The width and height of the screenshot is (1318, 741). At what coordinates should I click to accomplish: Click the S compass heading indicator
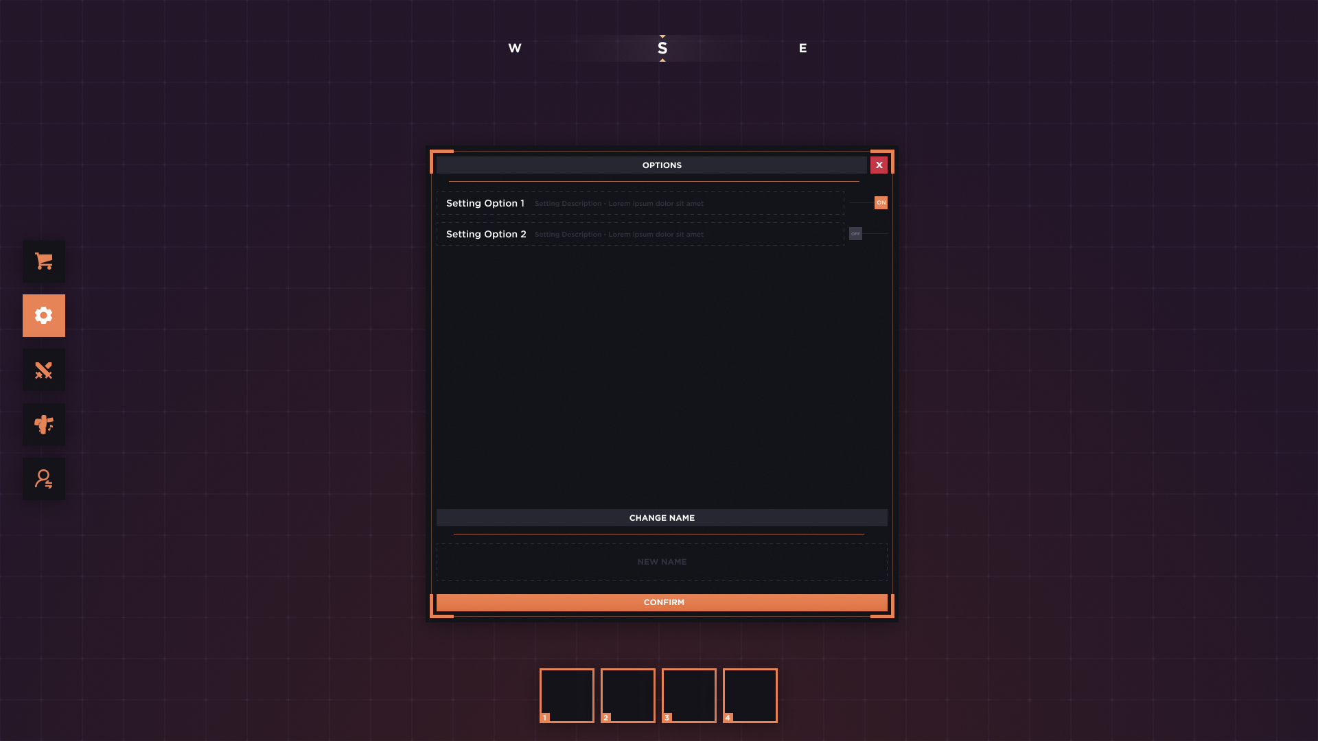[662, 48]
